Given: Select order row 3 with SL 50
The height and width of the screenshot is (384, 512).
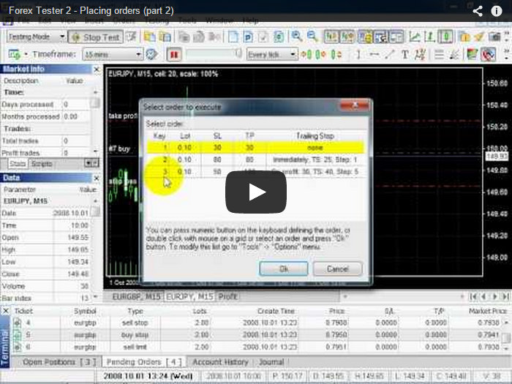Looking at the screenshot, I should [x=255, y=172].
